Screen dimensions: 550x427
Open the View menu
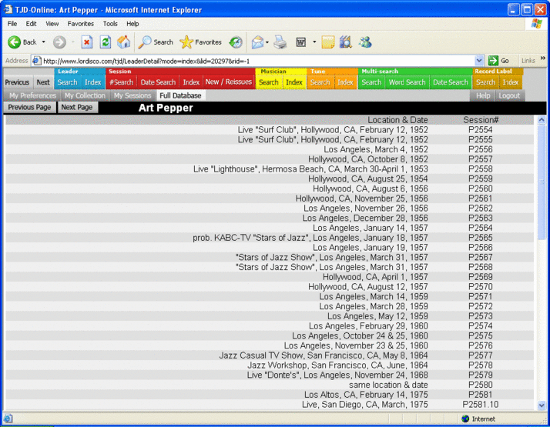point(52,24)
